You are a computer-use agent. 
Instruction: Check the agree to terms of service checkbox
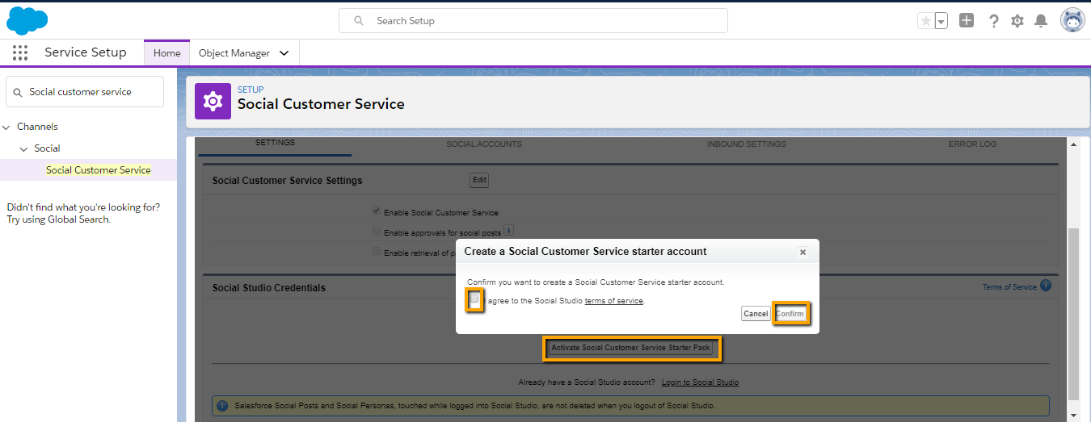pos(475,300)
